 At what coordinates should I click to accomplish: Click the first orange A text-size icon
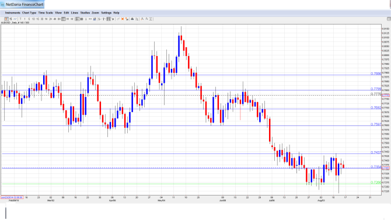(x=142, y=19)
